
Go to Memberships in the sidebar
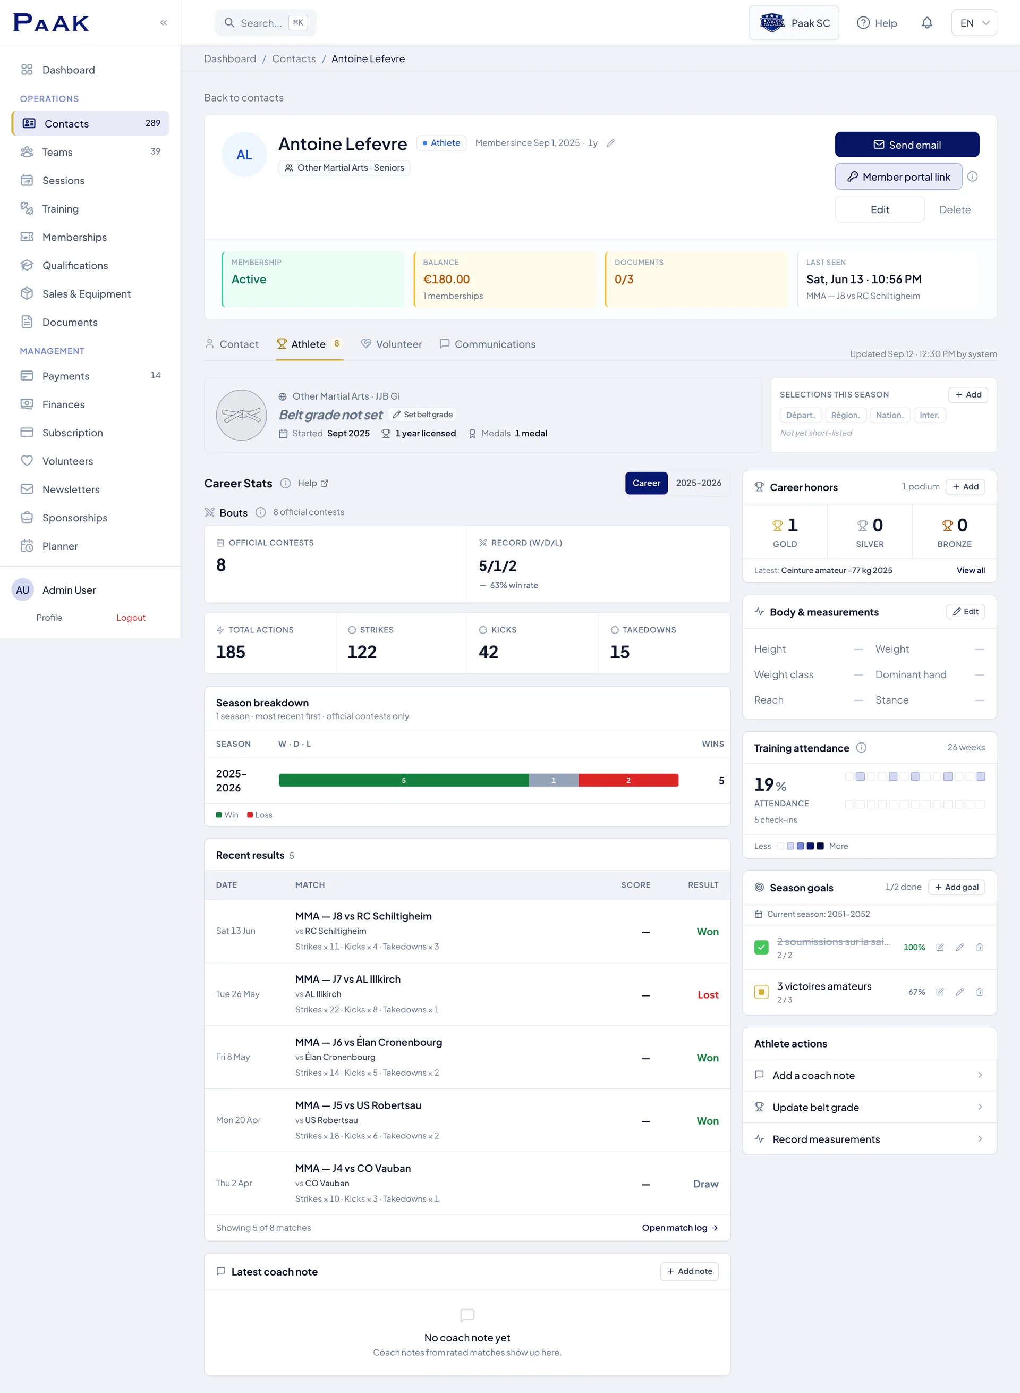(x=90, y=237)
